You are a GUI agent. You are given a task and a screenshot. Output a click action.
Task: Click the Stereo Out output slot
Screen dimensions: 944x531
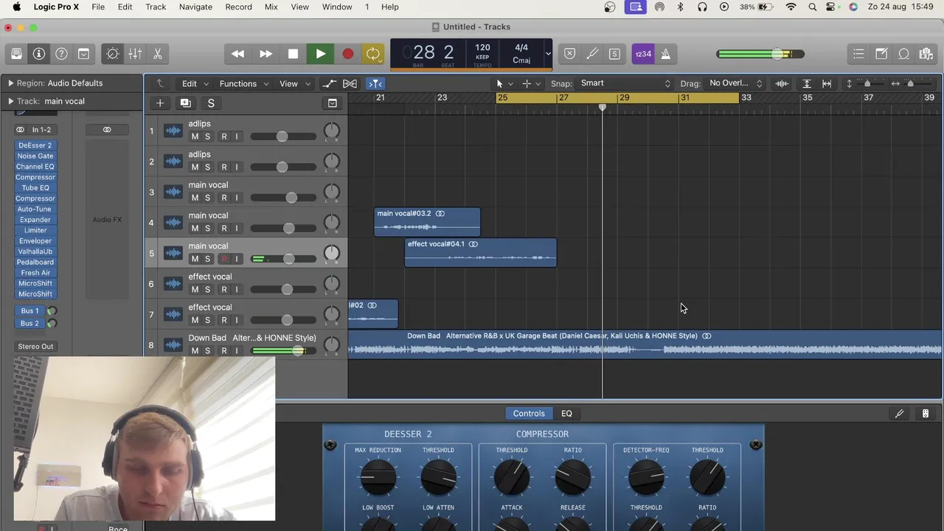[x=35, y=347]
